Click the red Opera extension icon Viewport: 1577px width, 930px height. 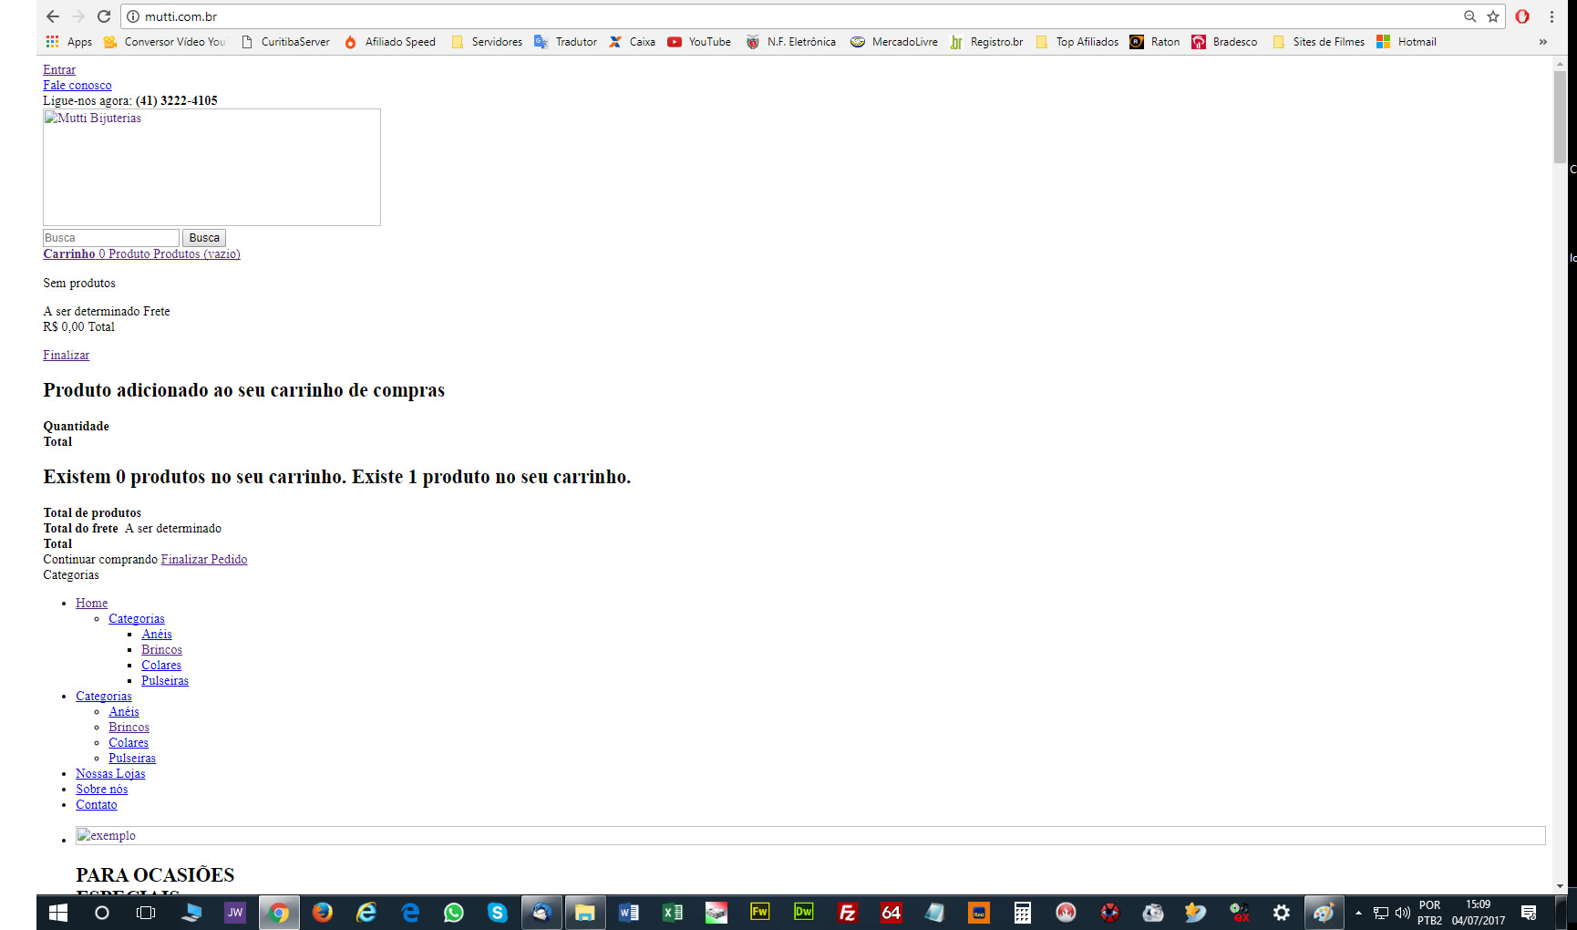(x=1522, y=16)
